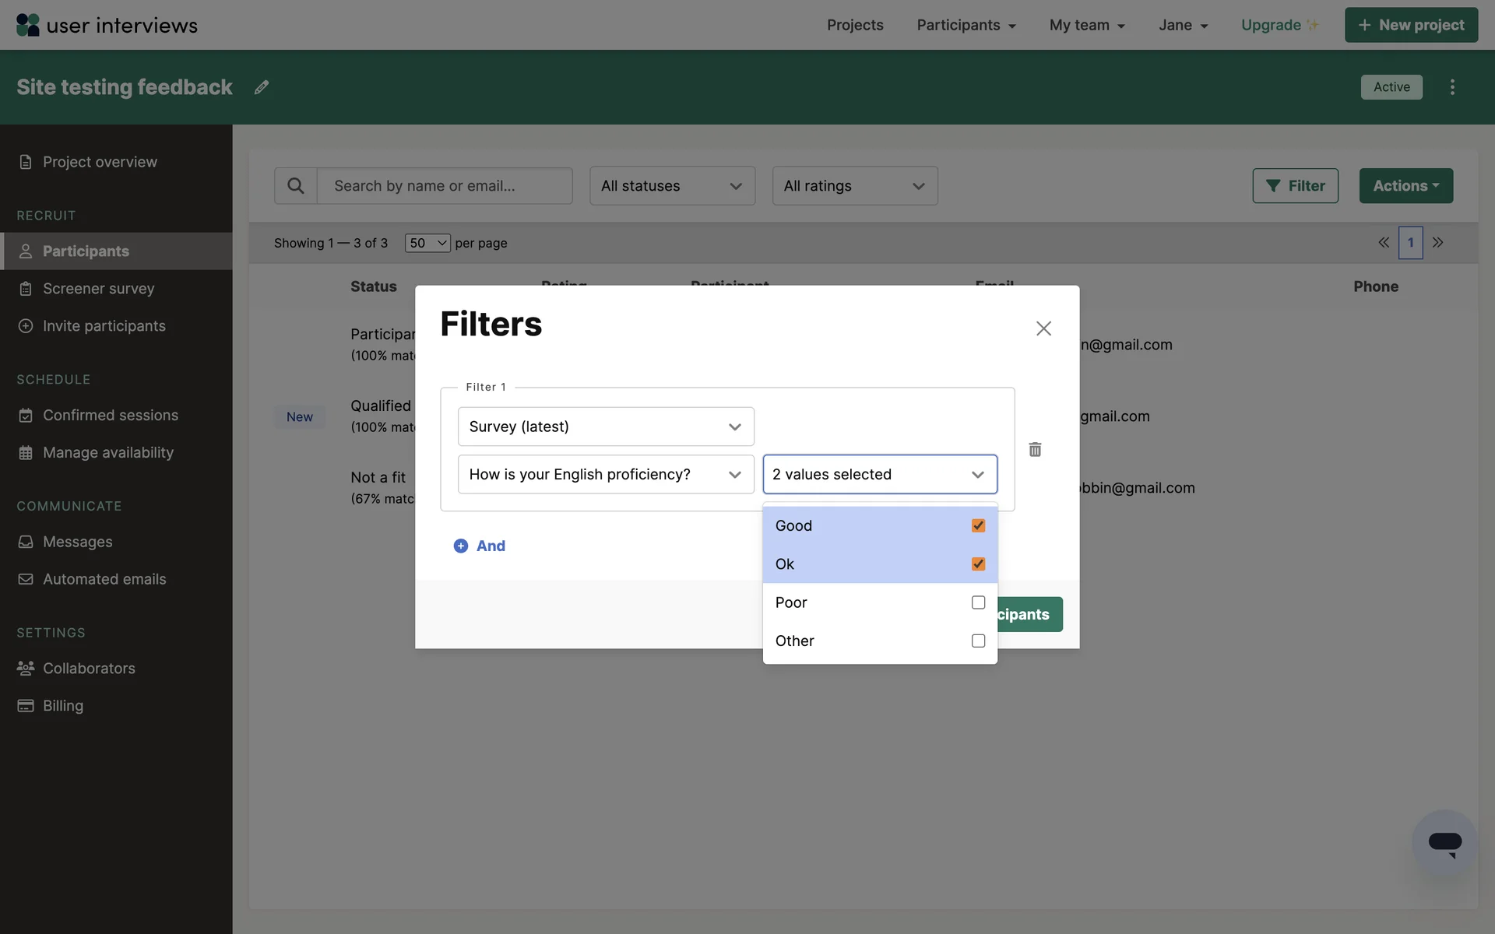Close the Filters dialog

pyautogui.click(x=1043, y=328)
